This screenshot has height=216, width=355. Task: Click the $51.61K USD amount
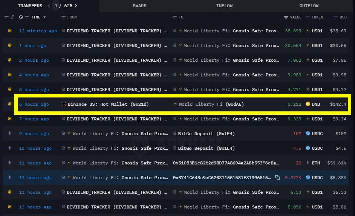pos(337,163)
